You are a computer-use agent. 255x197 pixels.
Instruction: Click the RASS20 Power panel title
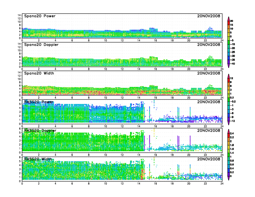[39, 102]
